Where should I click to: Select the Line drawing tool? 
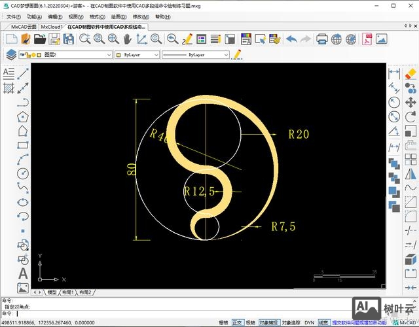click(23, 73)
